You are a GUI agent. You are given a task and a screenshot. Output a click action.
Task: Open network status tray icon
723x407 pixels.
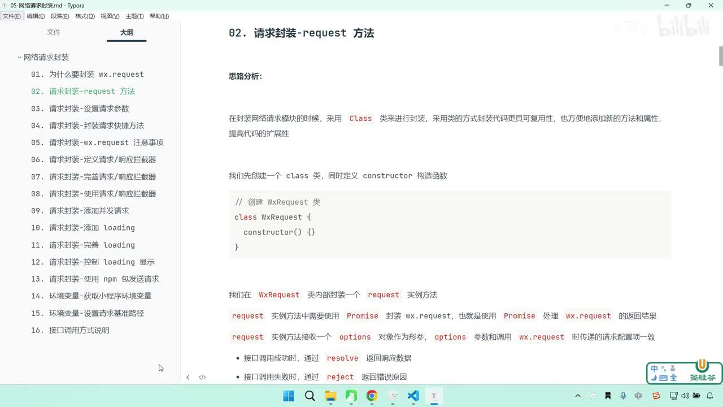tap(674, 396)
